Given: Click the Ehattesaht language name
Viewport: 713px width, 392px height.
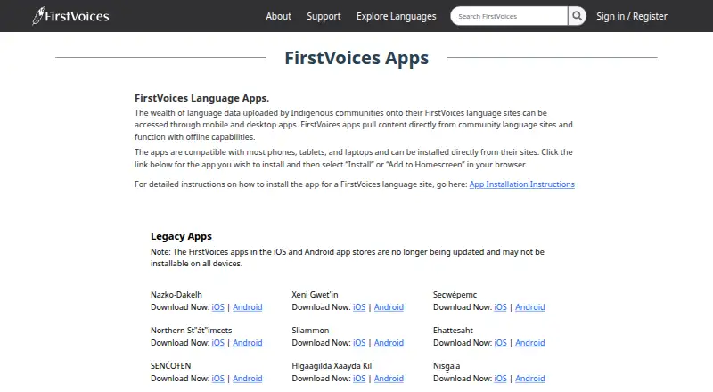Looking at the screenshot, I should pos(453,331).
